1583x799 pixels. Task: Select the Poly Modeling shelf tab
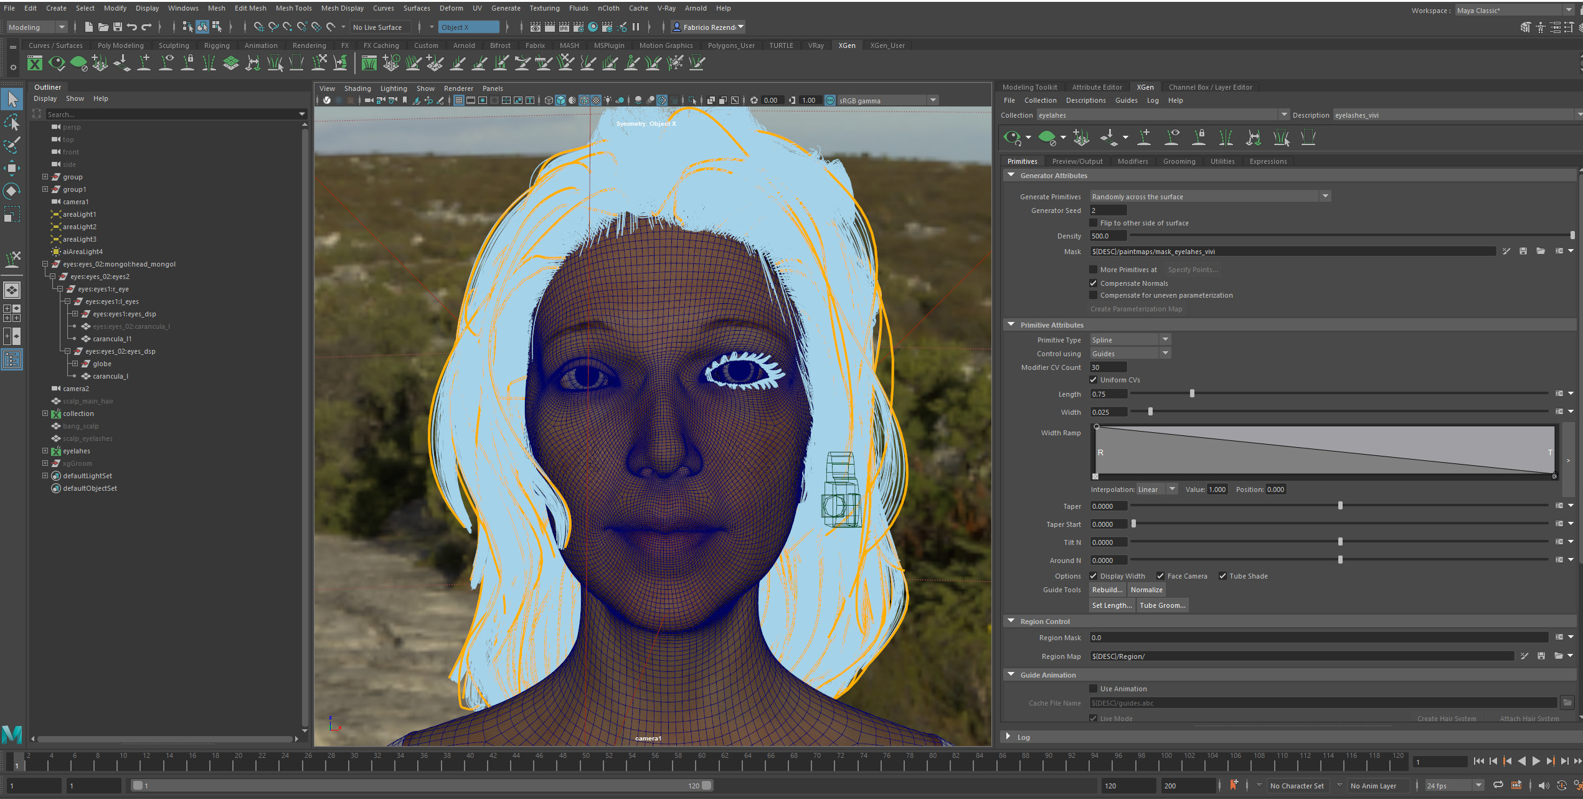[x=120, y=45]
